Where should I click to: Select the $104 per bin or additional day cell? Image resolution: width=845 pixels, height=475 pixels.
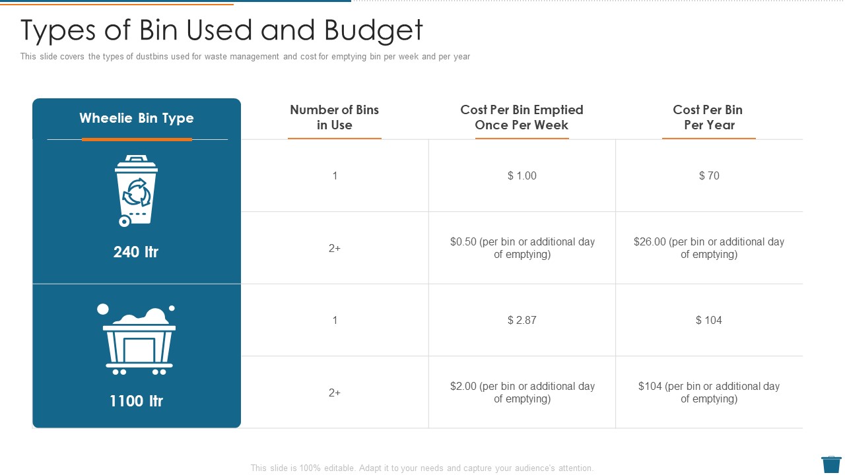(x=709, y=393)
